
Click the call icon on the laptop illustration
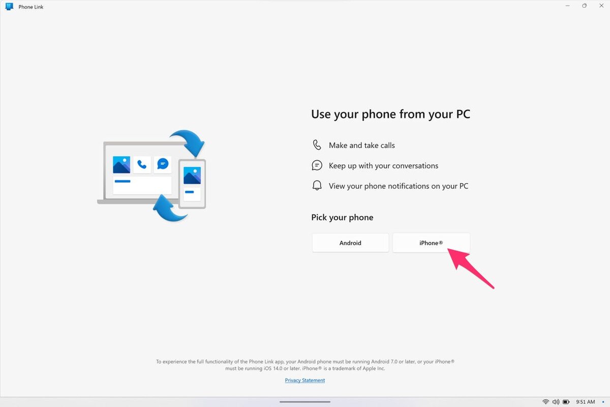point(142,165)
